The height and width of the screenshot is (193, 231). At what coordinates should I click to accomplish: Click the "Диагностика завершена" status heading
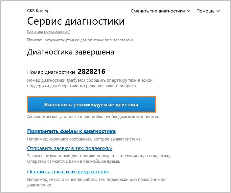pos(71,52)
